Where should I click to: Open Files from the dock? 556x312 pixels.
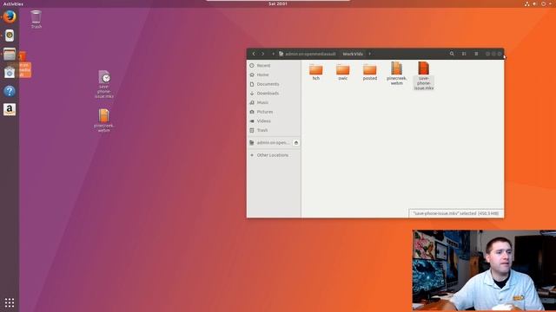coord(10,54)
